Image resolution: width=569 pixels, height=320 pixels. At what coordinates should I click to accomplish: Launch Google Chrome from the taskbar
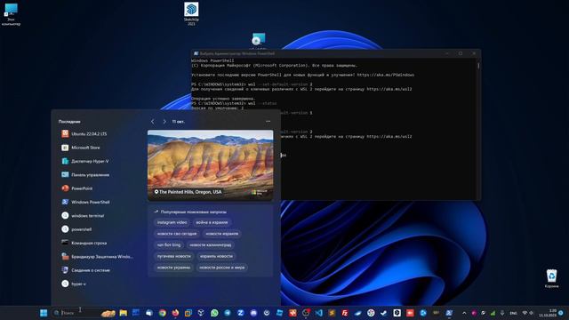tap(162, 313)
